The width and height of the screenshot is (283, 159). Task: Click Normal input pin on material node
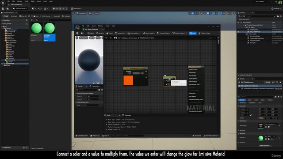190,94
